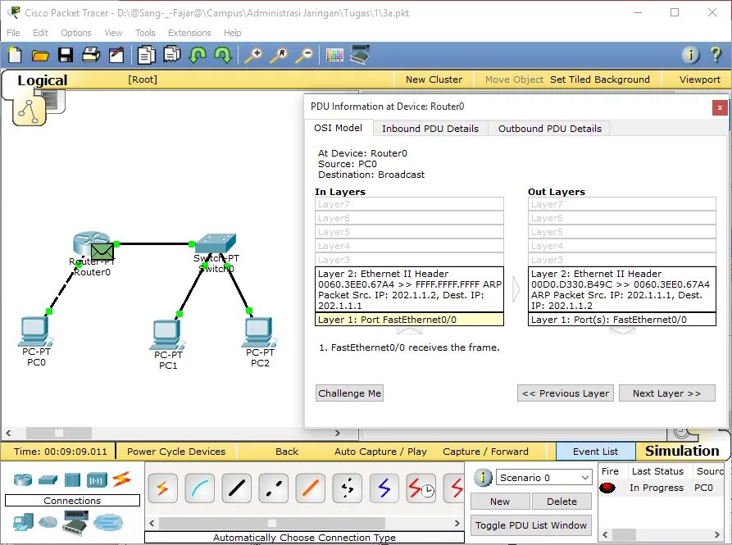Image resolution: width=732 pixels, height=545 pixels.
Task: Open the Options menu
Action: (x=76, y=33)
